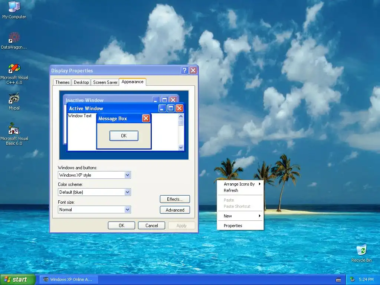
Task: Switch to the Screen Saver tab
Action: pyautogui.click(x=105, y=82)
